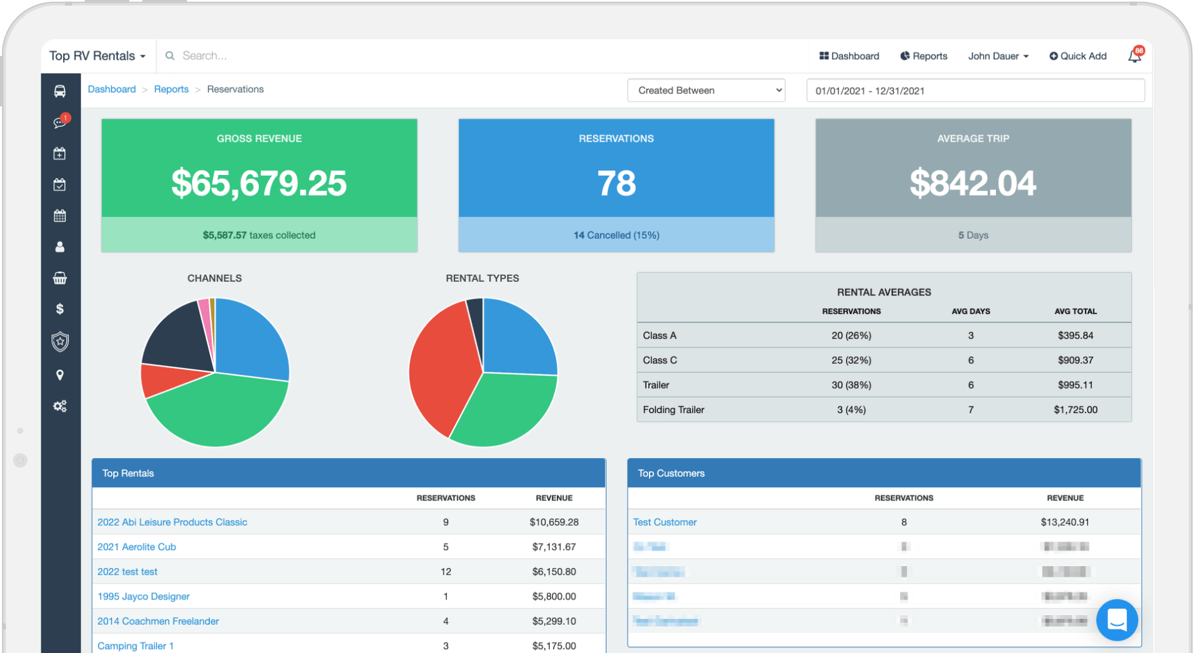The height and width of the screenshot is (653, 1193).
Task: Click the Quick Add button
Action: tap(1078, 56)
